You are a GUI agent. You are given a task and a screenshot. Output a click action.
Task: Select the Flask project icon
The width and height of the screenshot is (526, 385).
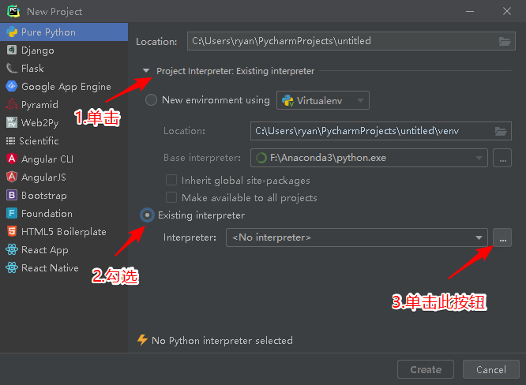coord(12,69)
